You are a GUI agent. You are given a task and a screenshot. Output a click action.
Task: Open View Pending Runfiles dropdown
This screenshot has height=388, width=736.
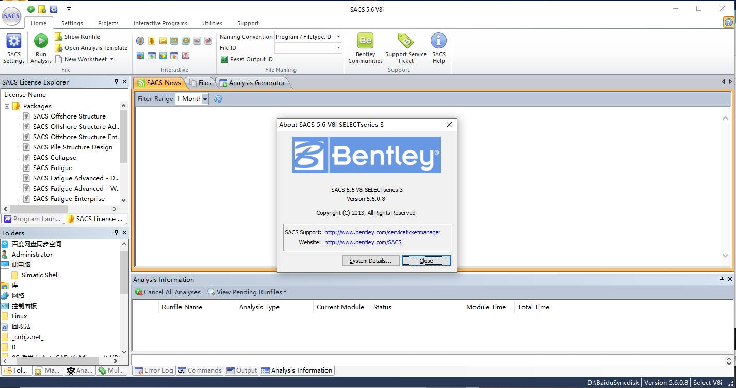coord(247,292)
